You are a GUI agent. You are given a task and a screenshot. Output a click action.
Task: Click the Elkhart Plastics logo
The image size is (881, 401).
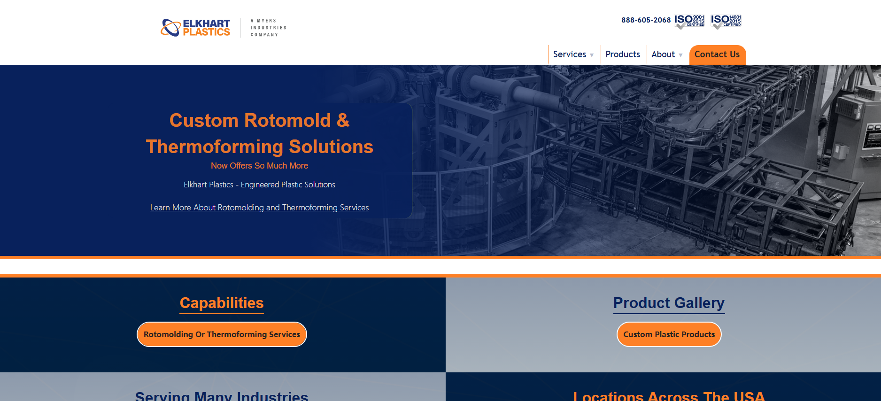tap(195, 28)
